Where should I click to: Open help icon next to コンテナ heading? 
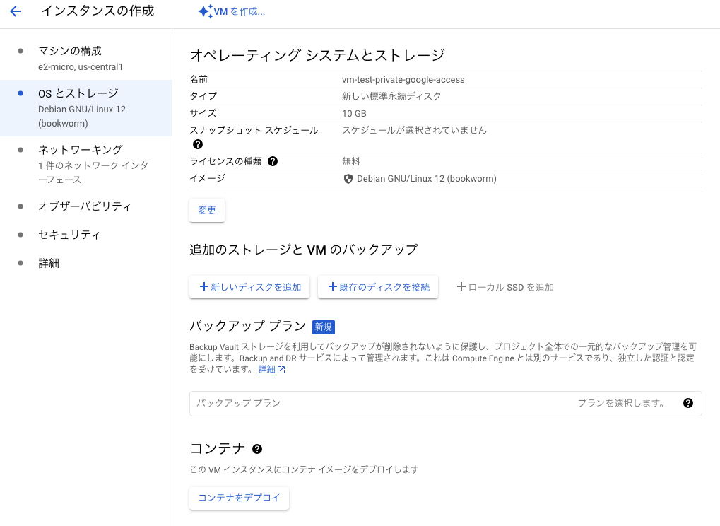[x=257, y=449]
